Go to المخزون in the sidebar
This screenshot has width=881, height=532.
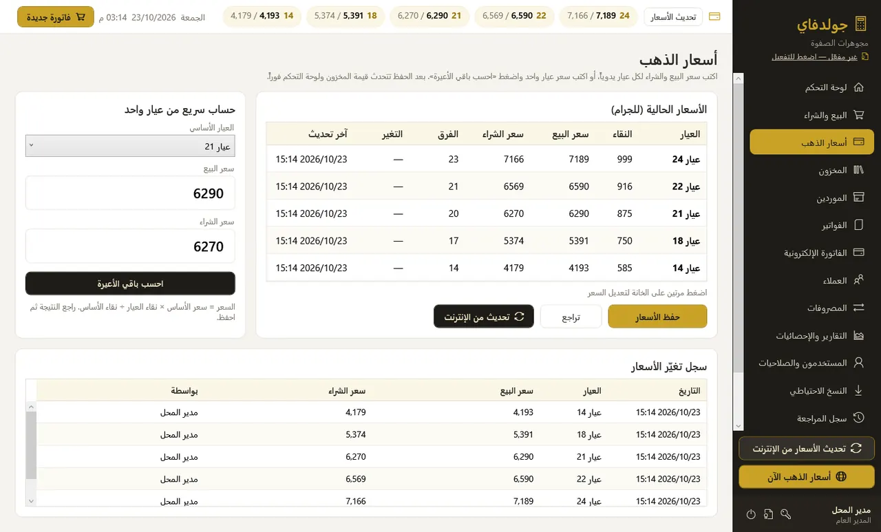tap(811, 170)
